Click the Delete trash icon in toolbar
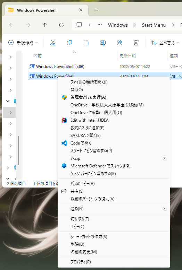This screenshot has height=270, width=182. coord(136,43)
